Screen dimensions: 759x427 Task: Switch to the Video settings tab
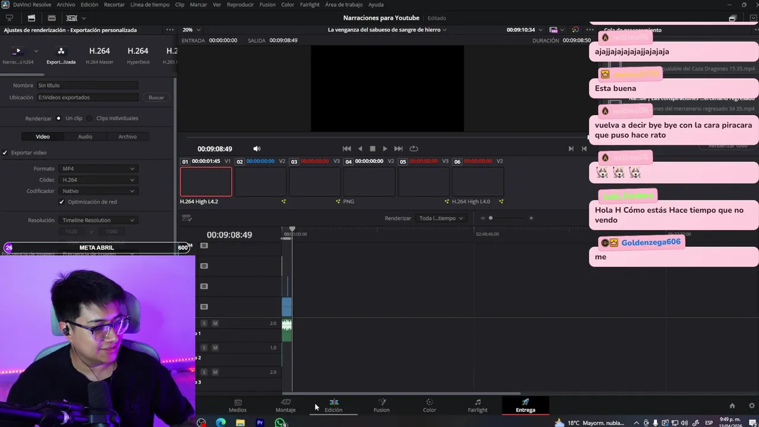43,136
